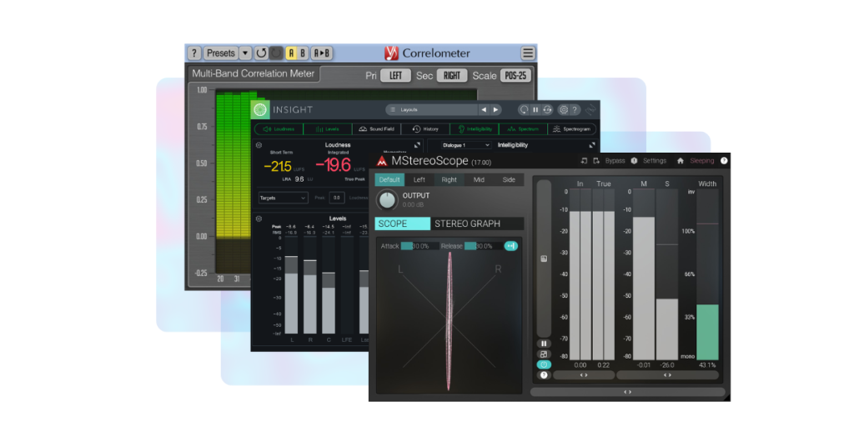This screenshot has height=437, width=854.
Task: Reset Insight meters with circular arrow
Action: tap(524, 109)
